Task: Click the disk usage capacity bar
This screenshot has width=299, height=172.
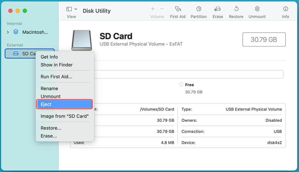Action: [x=188, y=74]
